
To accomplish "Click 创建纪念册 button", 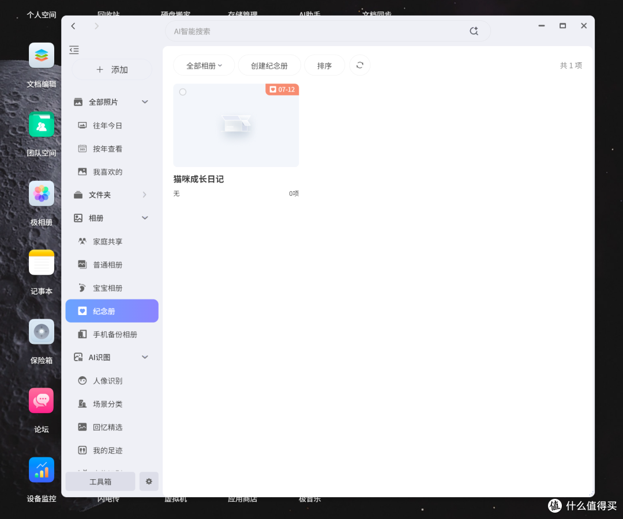I will 269,66.
